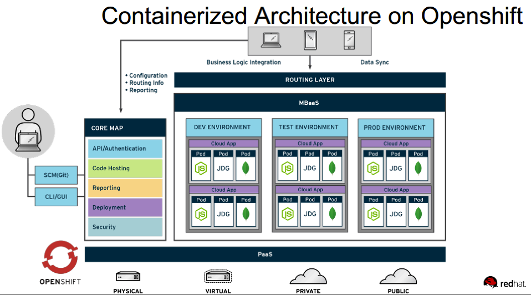Select the TEST ENVIRONMENT header
This screenshot has width=531, height=295.
(x=310, y=127)
